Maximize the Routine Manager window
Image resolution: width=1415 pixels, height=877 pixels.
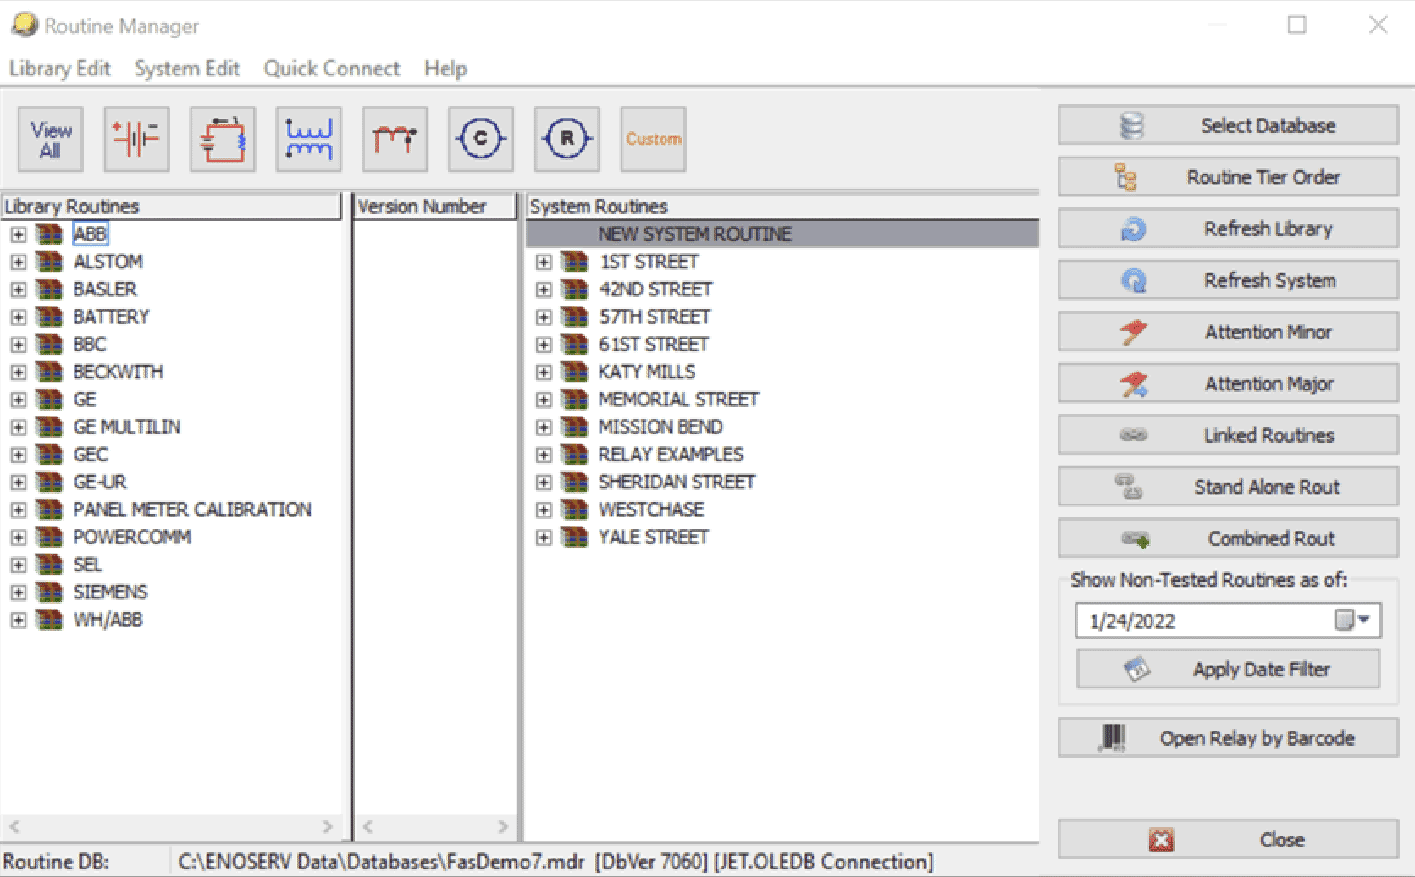1296,25
